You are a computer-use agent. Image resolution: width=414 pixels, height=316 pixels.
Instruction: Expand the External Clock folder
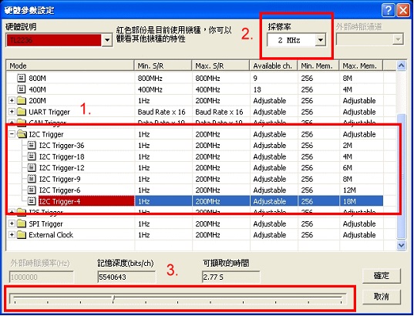click(x=12, y=235)
